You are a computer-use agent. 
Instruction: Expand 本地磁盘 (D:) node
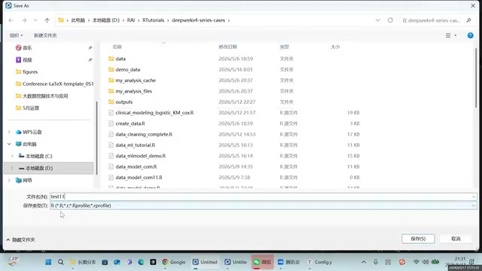pyautogui.click(x=12, y=168)
